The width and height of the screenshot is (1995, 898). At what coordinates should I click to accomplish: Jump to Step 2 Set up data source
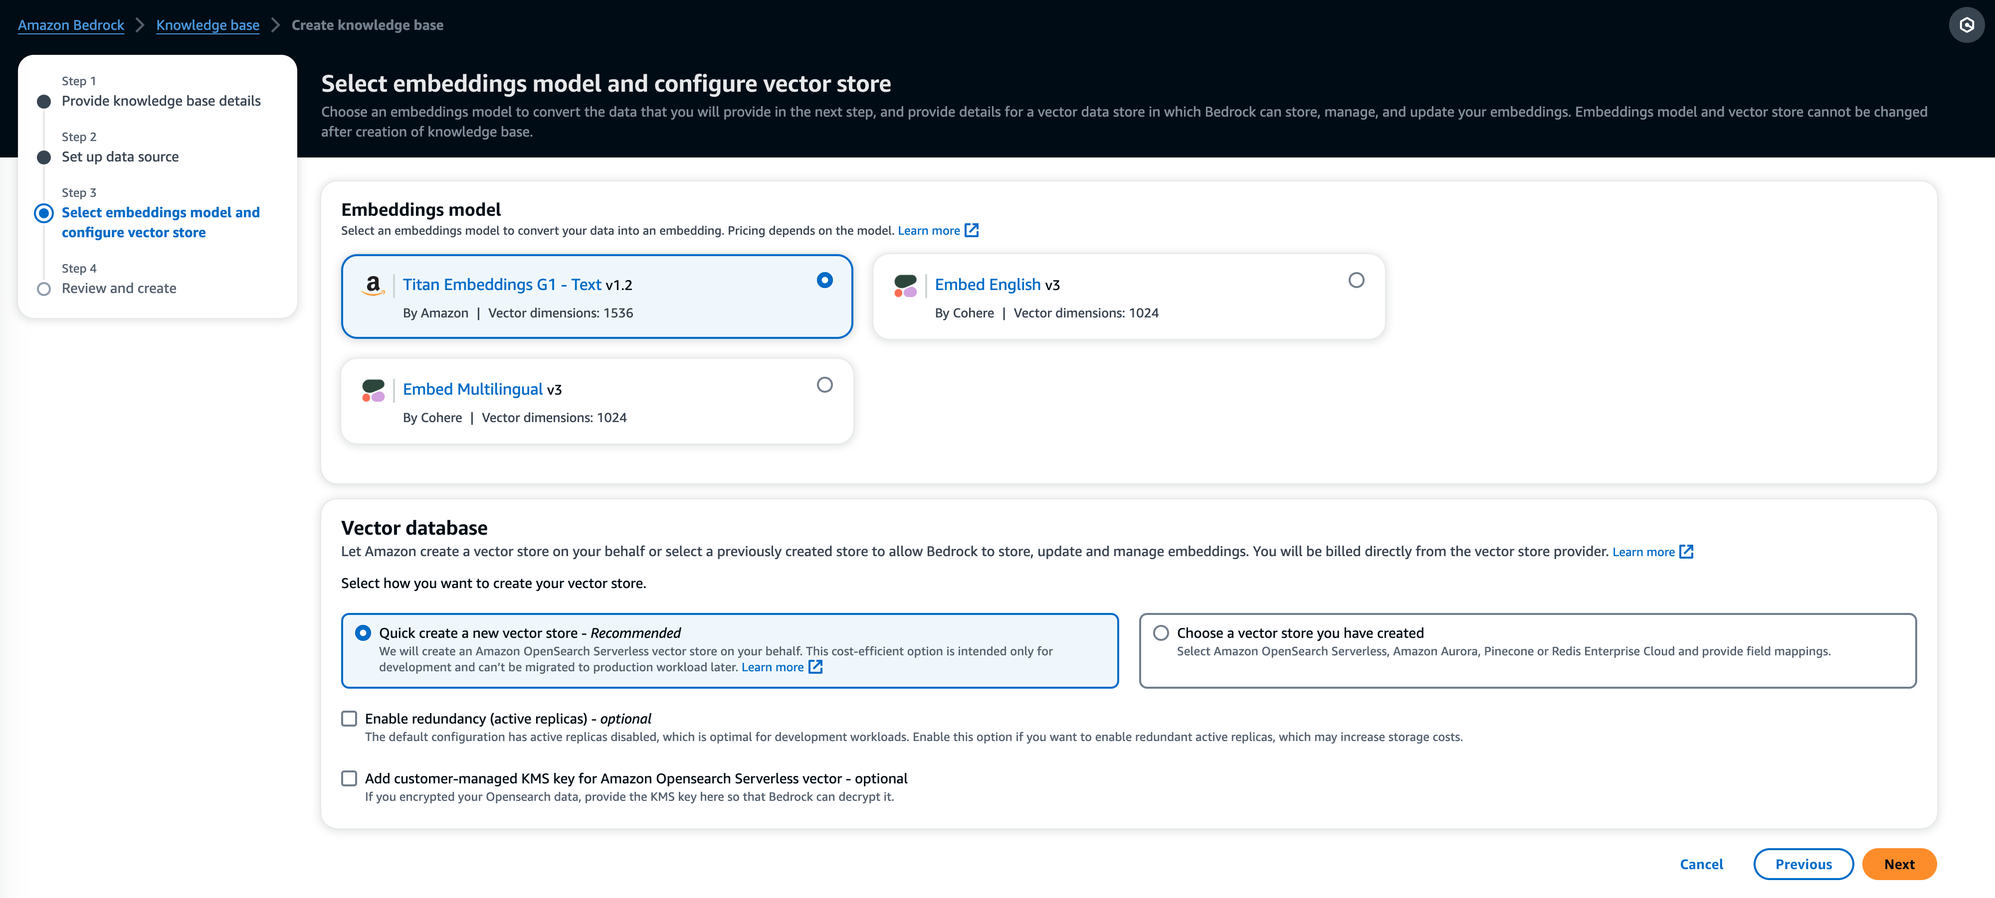(120, 157)
